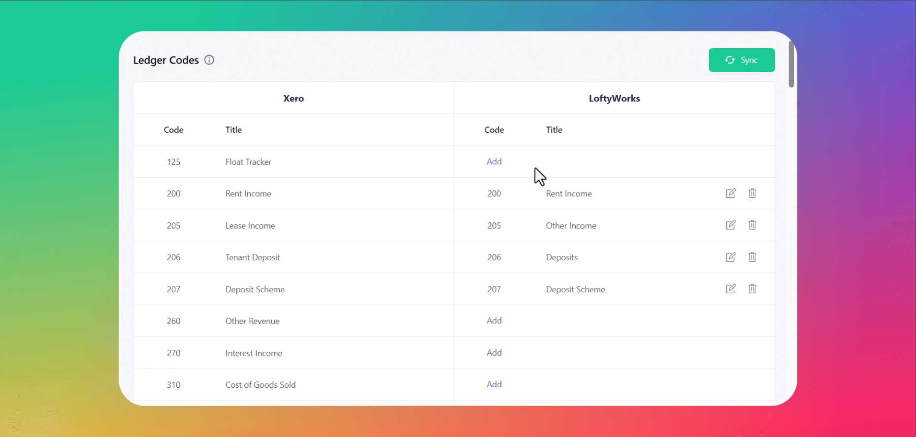Click the Ledger Codes heading
Image resolution: width=916 pixels, height=437 pixels.
pos(166,60)
